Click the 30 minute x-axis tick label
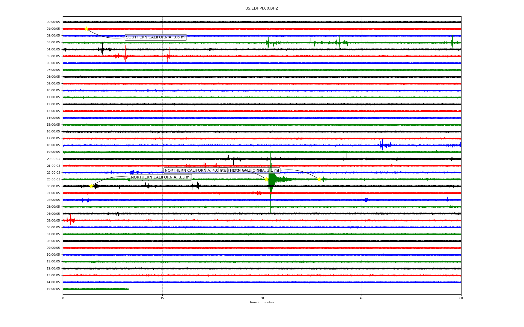Viewport: 524px width, 327px height. coord(262,298)
